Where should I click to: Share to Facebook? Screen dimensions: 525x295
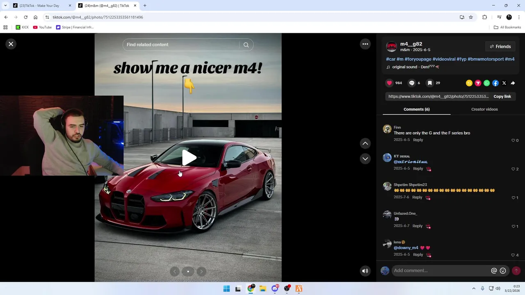click(495, 83)
